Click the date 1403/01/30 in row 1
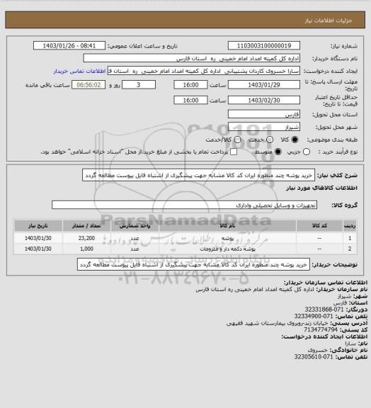Screen dimensions: 371x408 tap(38, 238)
